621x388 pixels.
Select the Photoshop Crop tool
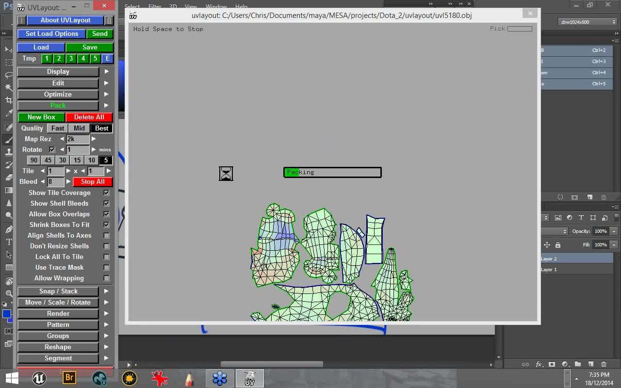click(9, 100)
